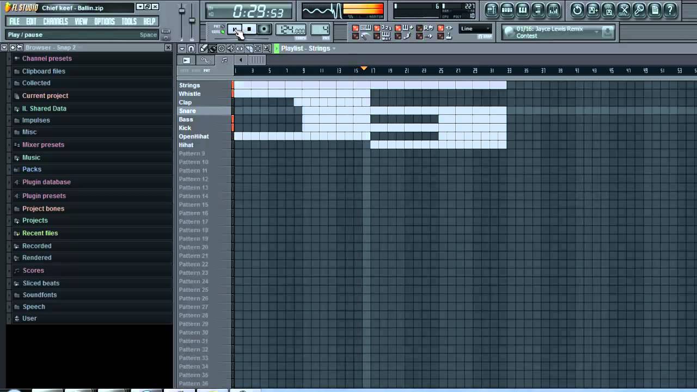The width and height of the screenshot is (697, 392).
Task: Open Playlist - Strings title dropdown arrow
Action: pyautogui.click(x=334, y=48)
